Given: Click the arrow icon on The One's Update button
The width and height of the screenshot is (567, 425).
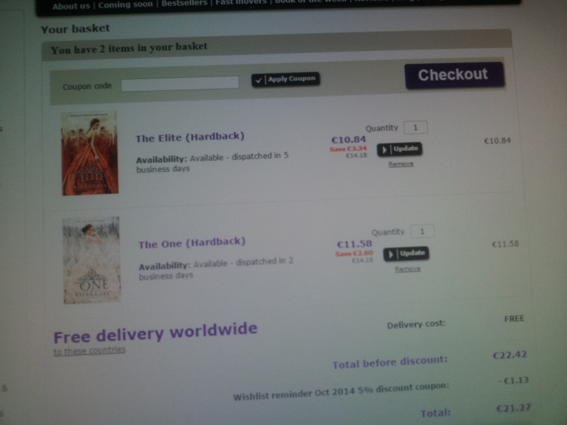Looking at the screenshot, I should (391, 255).
